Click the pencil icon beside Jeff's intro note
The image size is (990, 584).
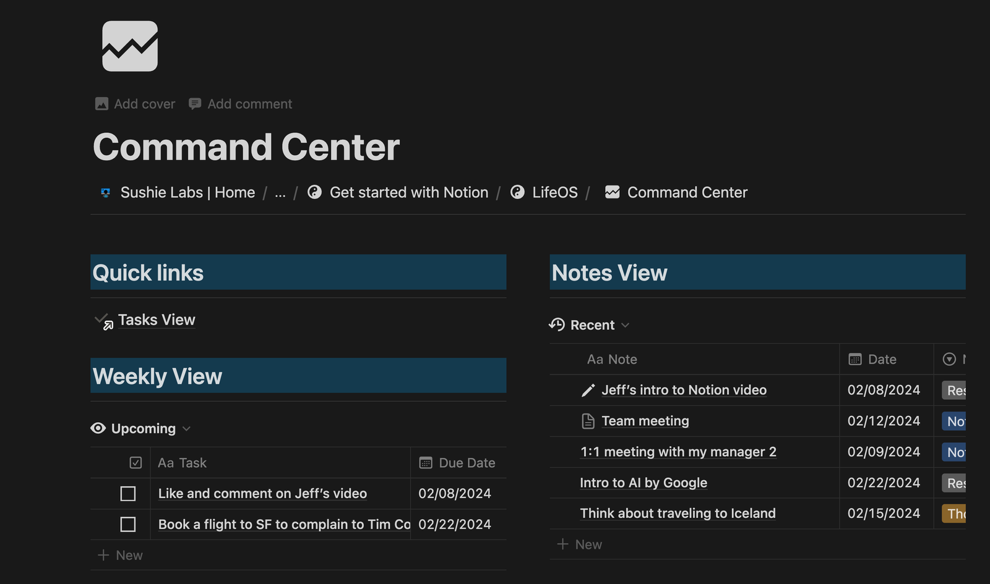point(587,390)
